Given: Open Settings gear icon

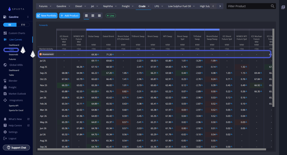Looking at the screenshot, I should pos(5,132).
